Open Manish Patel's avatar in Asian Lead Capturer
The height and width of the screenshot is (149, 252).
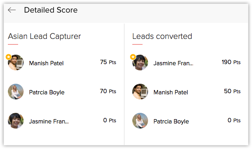(16, 63)
